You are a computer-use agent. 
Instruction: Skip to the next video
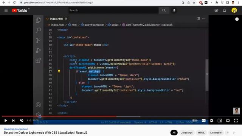(x=14, y=121)
